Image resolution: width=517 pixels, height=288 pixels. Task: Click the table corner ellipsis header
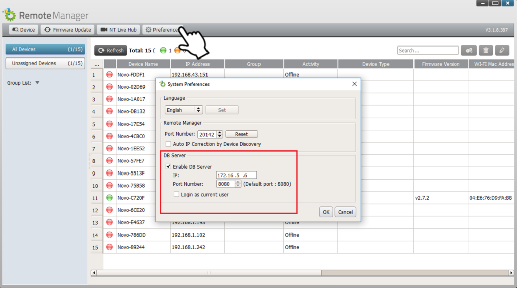click(97, 64)
